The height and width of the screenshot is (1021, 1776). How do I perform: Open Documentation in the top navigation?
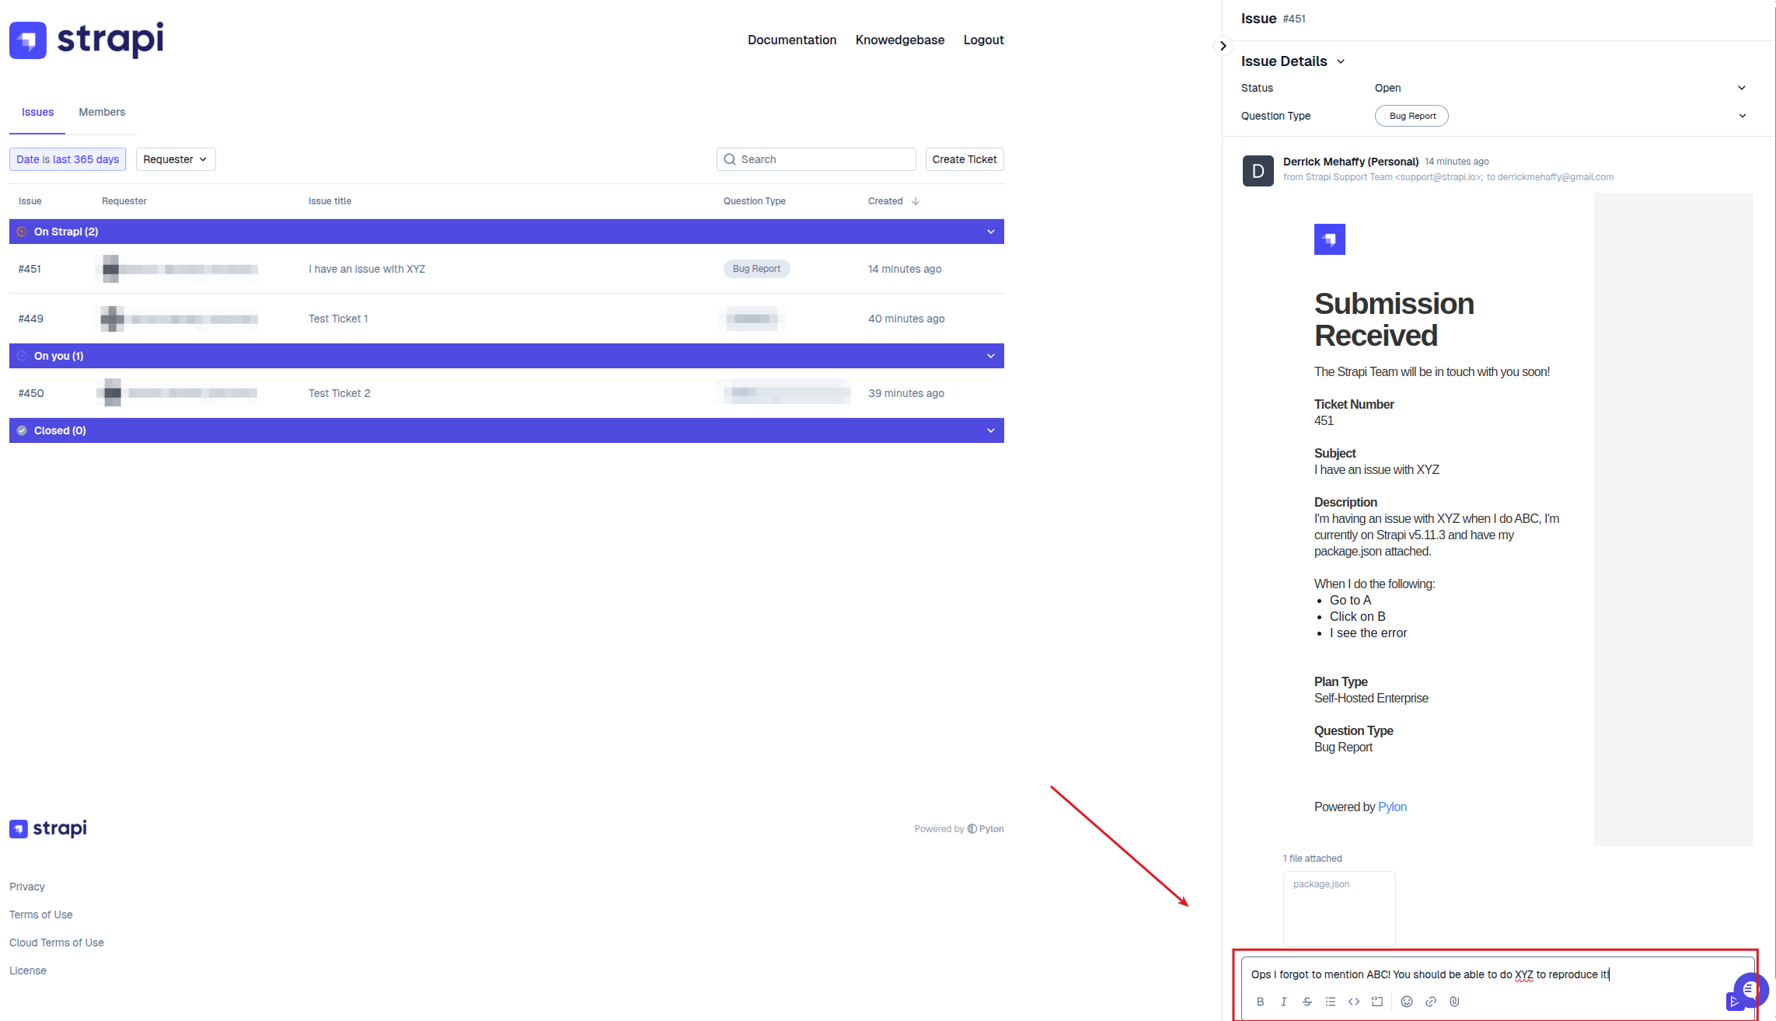(791, 40)
